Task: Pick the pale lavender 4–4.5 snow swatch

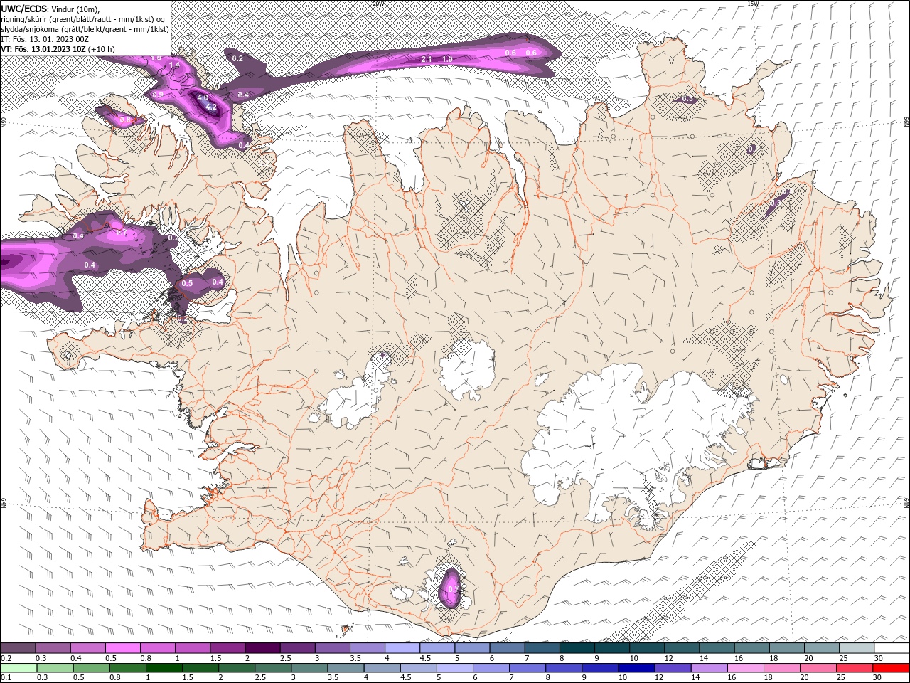Action: tap(402, 648)
